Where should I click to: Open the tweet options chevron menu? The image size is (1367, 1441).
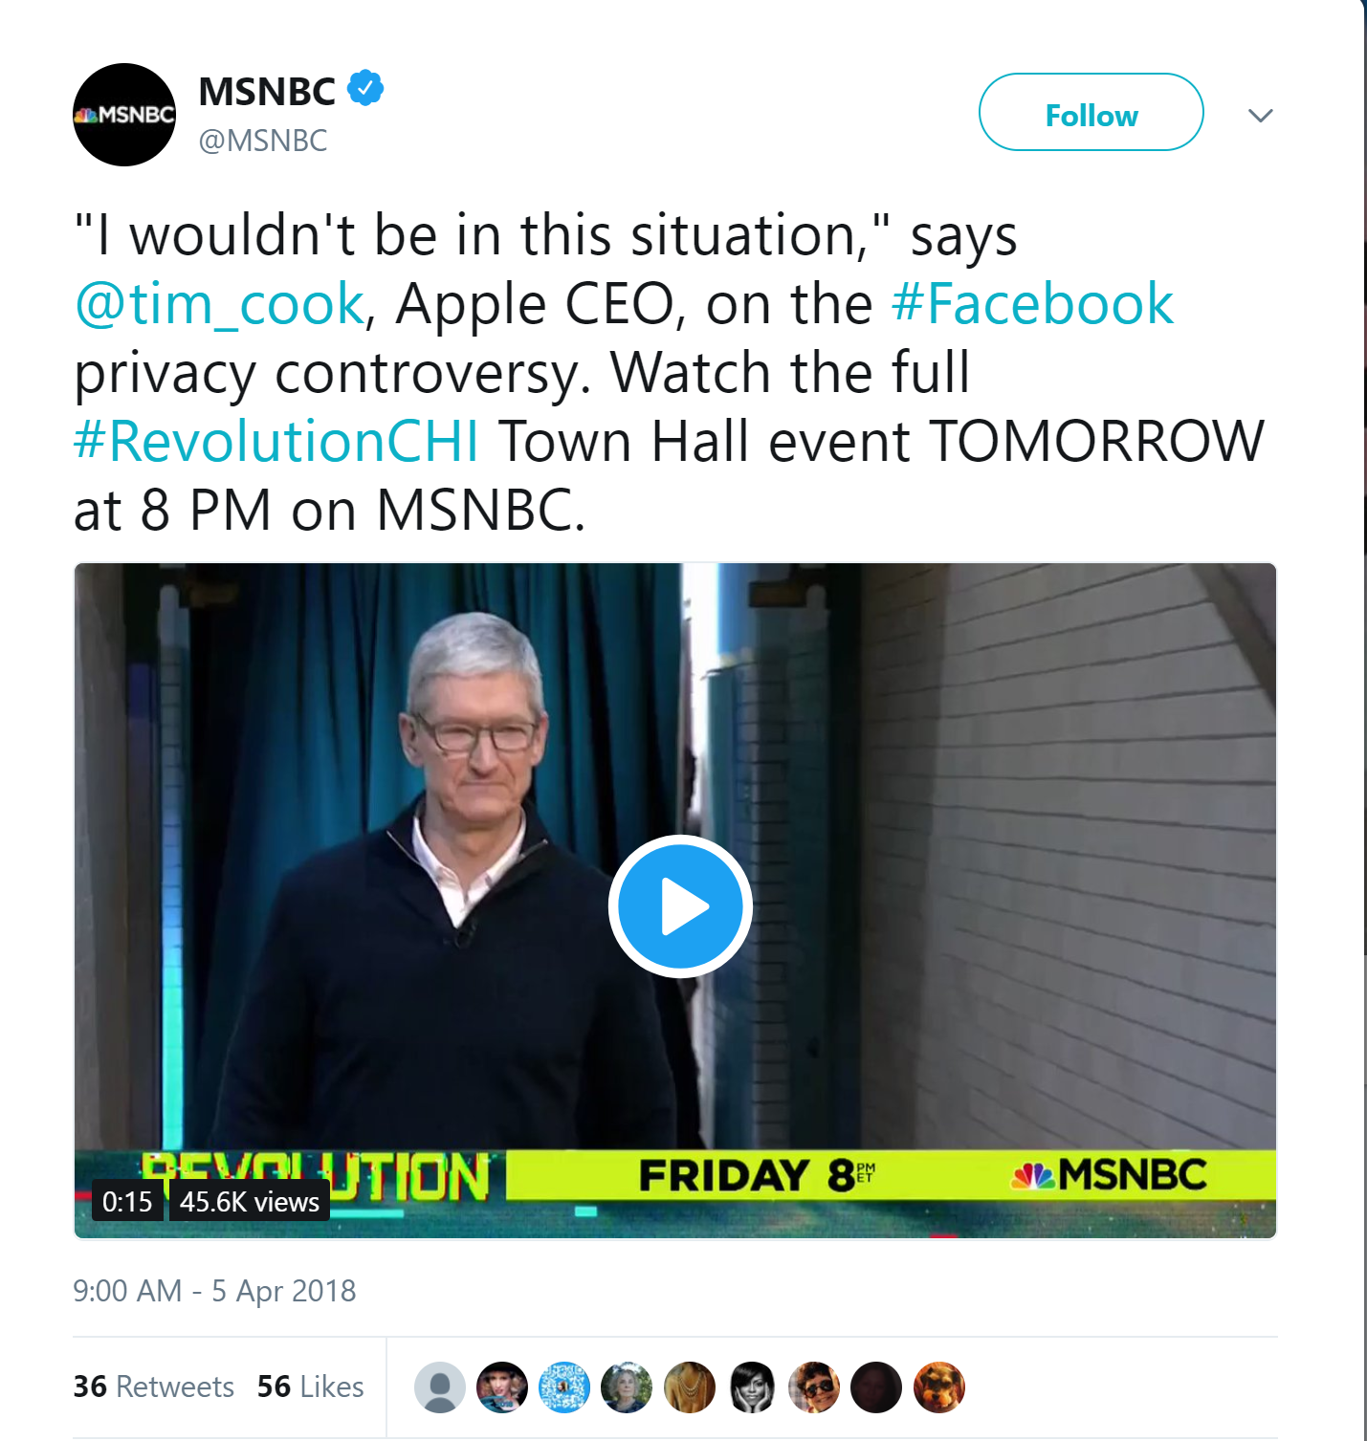pos(1261,116)
